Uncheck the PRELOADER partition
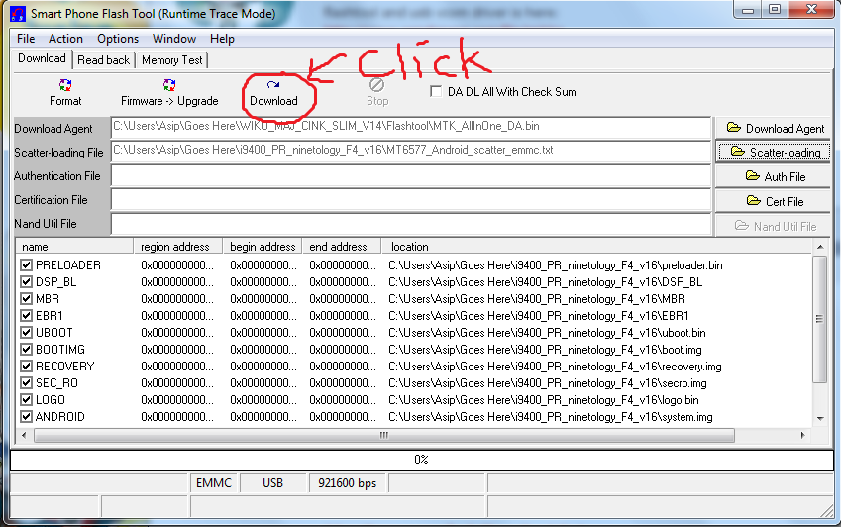Screen dimensions: 841x527 [x=27, y=265]
